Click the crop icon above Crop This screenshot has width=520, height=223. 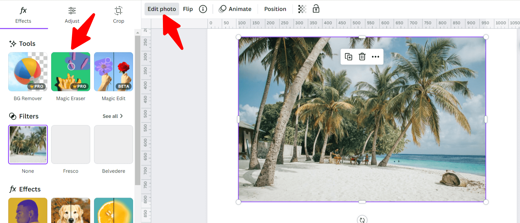coord(118,10)
